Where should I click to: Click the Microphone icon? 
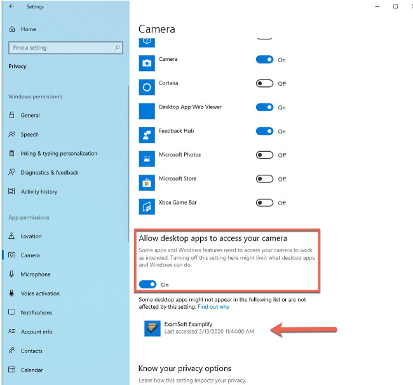pos(11,274)
